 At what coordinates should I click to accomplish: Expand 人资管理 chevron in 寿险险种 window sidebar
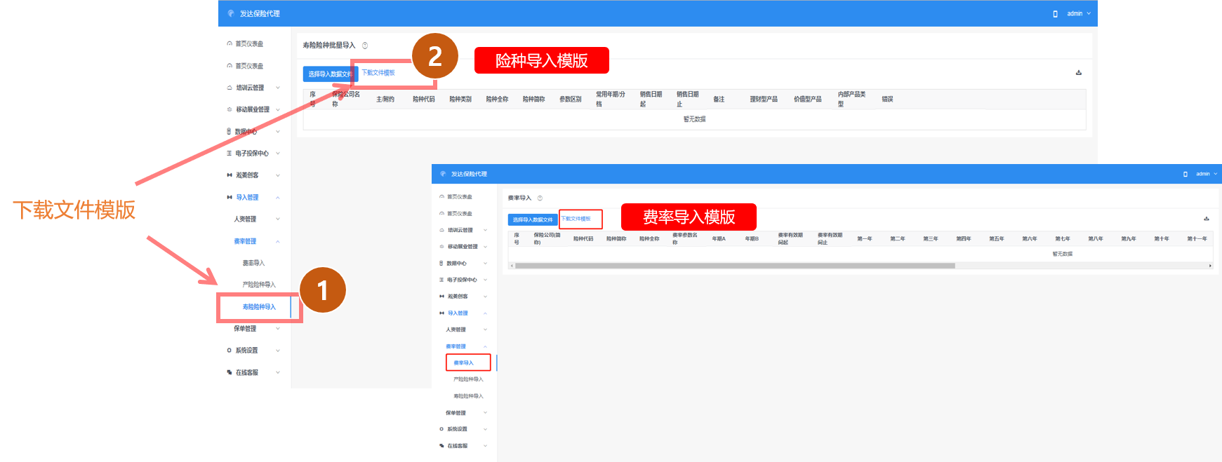click(278, 219)
